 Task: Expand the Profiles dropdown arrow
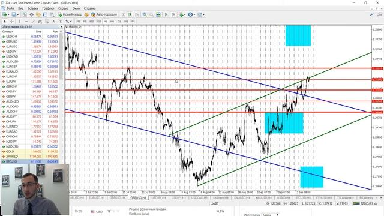pyautogui.click(x=18, y=14)
